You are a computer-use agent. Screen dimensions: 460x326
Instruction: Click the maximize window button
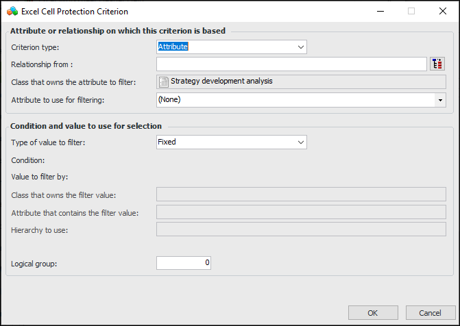[411, 11]
